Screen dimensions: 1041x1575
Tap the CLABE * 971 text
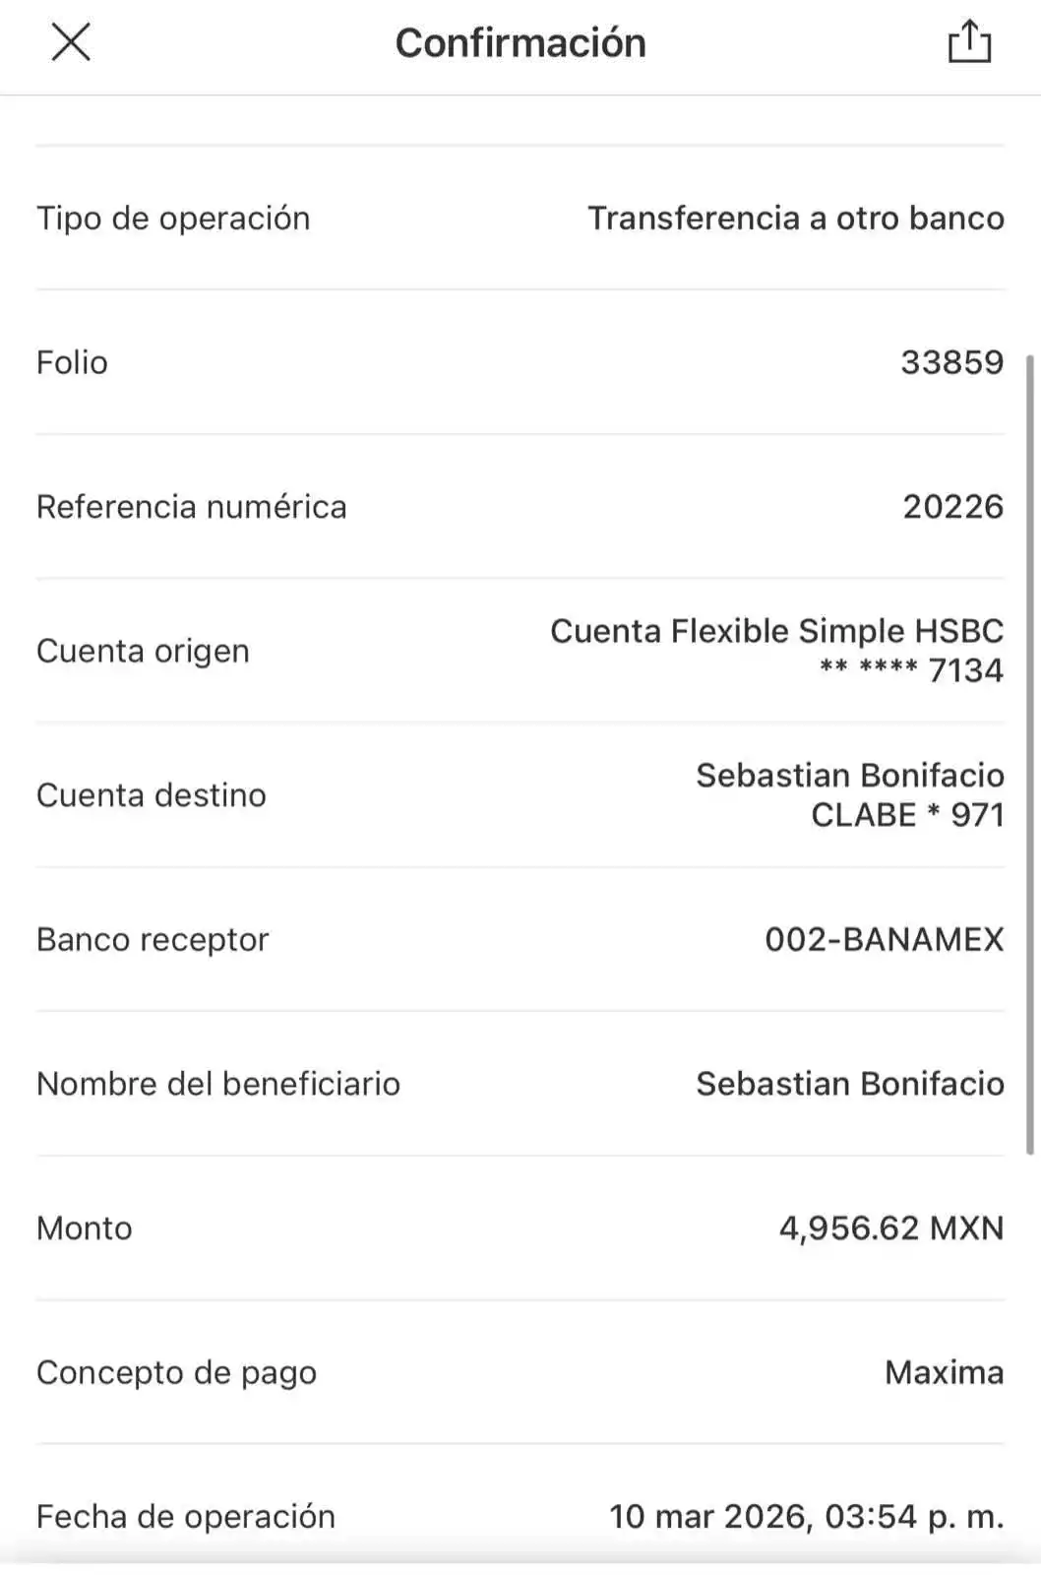point(907,815)
